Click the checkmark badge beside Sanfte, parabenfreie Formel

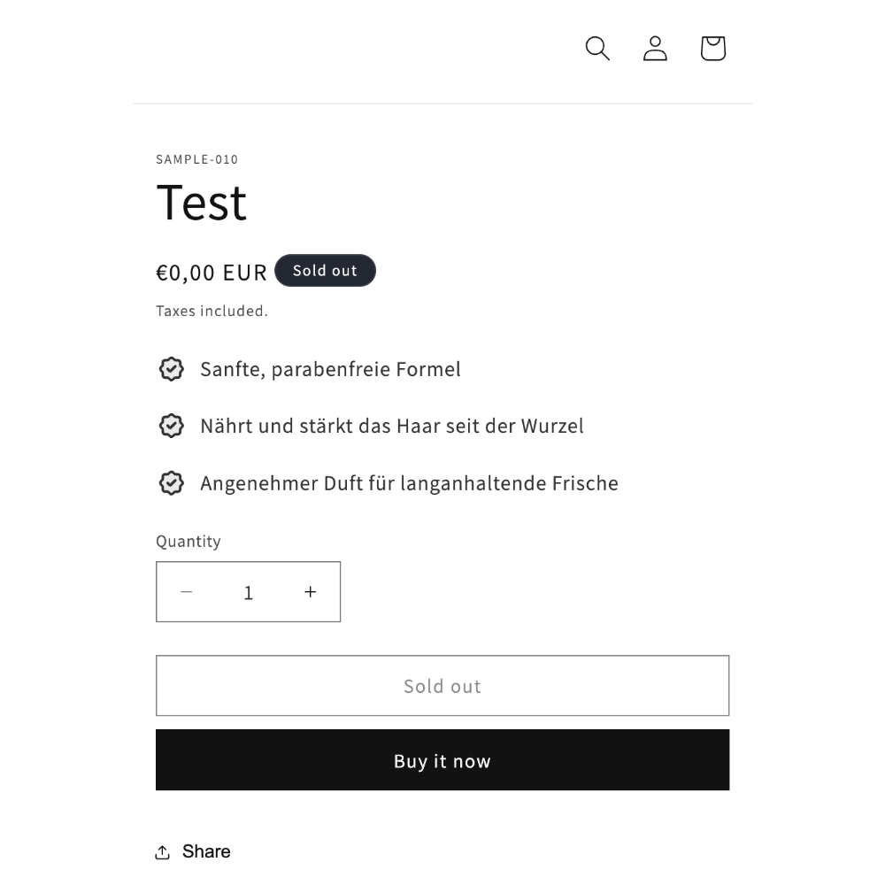click(171, 369)
